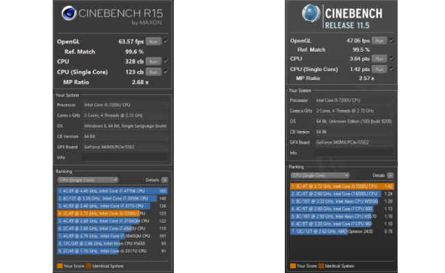Click the 123 cb single core score in R15

[x=134, y=72]
